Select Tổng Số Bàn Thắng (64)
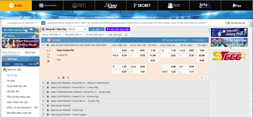This screenshot has width=253, height=117. (x=18, y=97)
